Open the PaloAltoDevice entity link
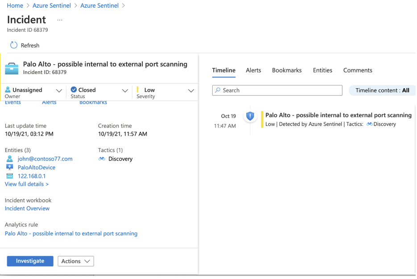 click(37, 168)
